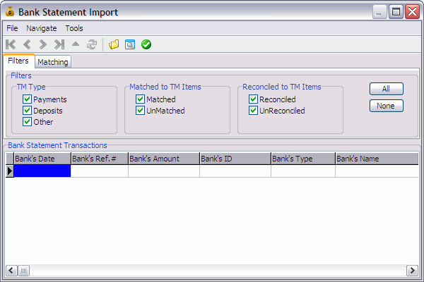The width and height of the screenshot is (424, 282).
Task: Click the Bank's Amount column header
Action: (x=164, y=159)
